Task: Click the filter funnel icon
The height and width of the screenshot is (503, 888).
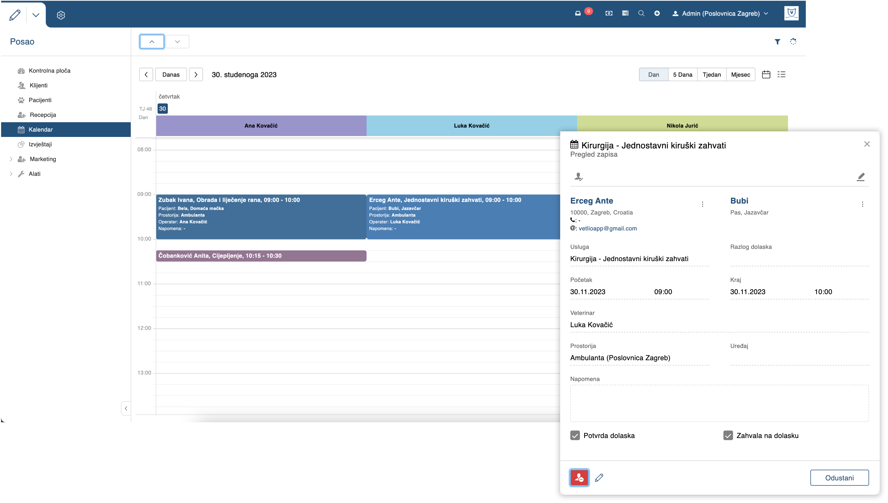Action: click(x=777, y=42)
